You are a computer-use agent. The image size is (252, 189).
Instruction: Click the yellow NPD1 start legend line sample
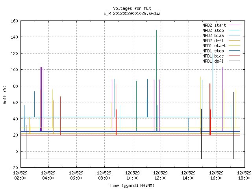point(234,46)
